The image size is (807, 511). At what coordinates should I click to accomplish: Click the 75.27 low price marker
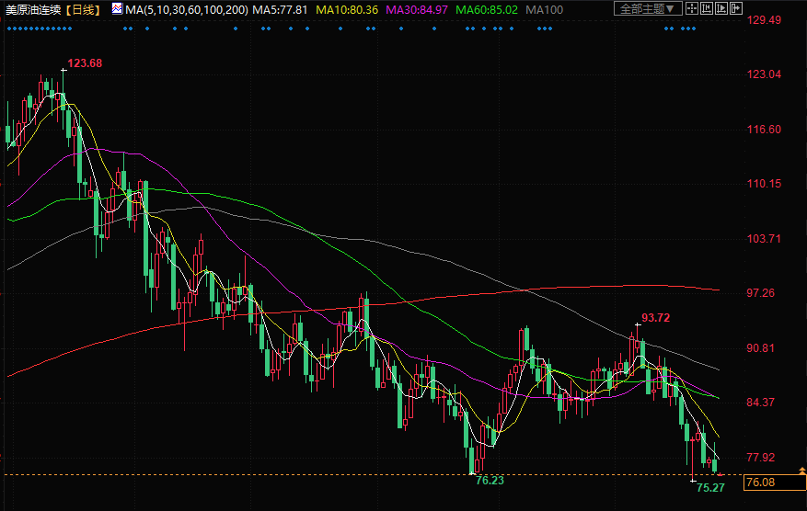[x=710, y=487]
